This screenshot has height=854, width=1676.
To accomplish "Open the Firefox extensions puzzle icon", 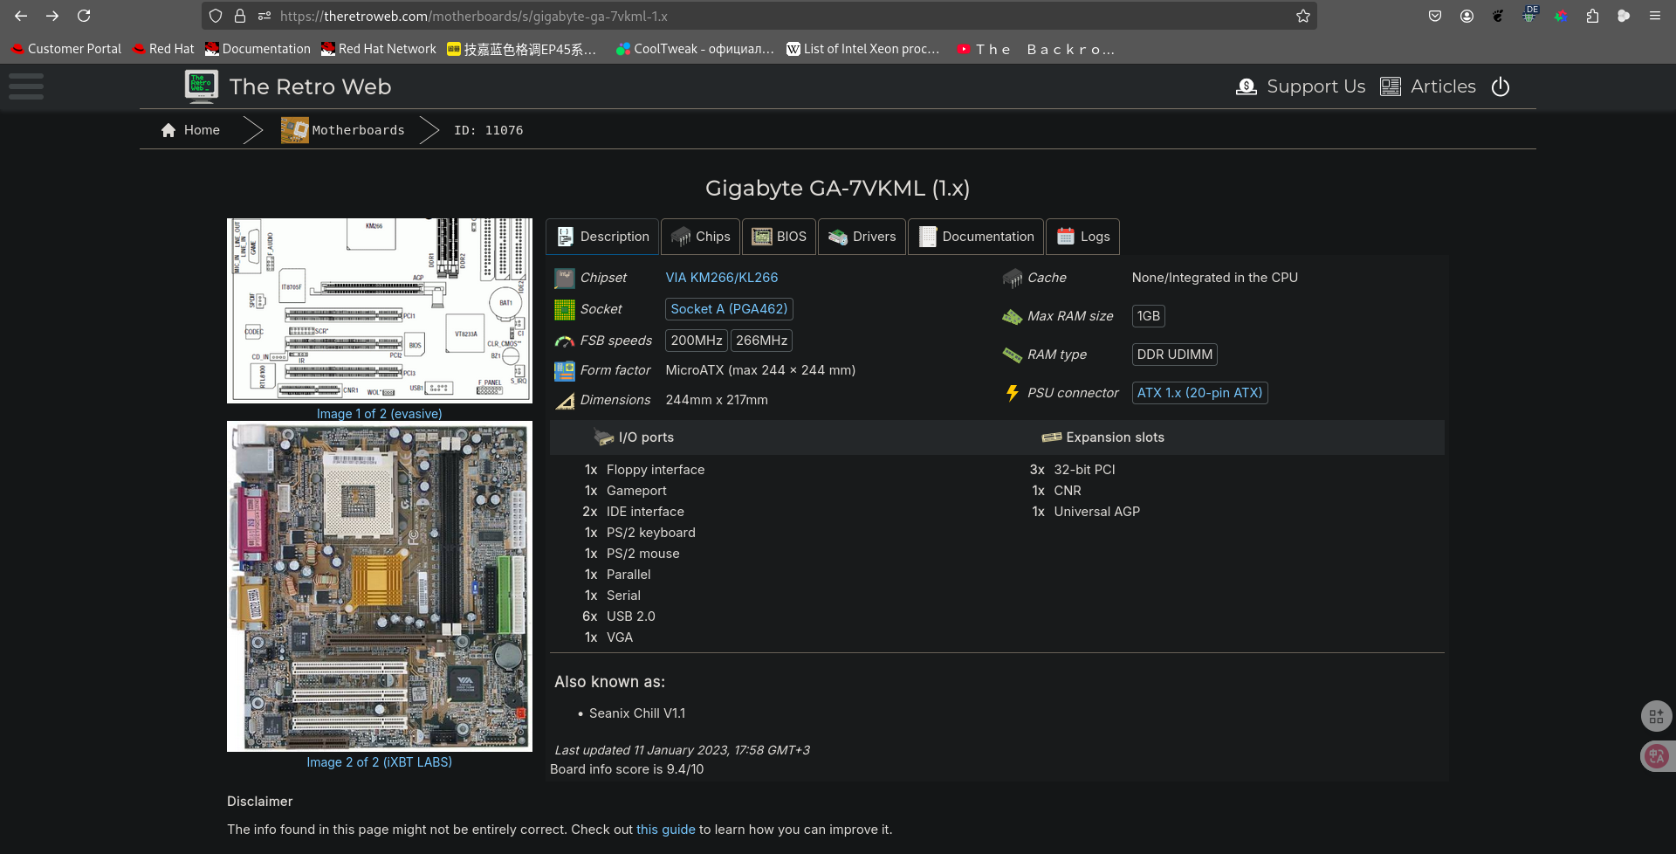I will [1592, 16].
